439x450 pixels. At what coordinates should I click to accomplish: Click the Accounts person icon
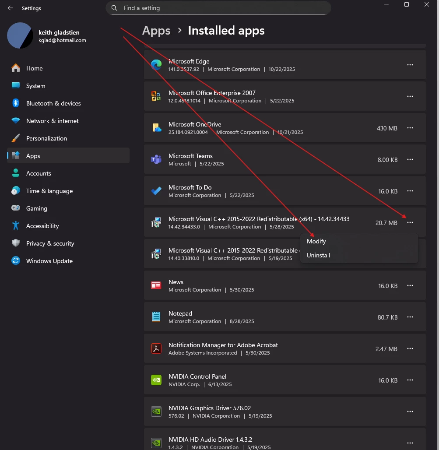[x=16, y=173]
